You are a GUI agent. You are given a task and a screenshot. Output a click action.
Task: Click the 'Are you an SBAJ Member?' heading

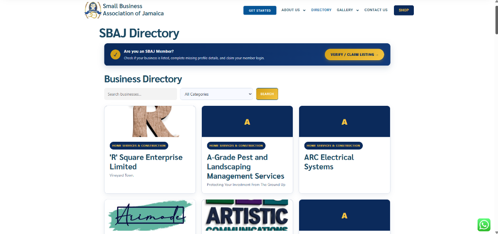click(149, 51)
